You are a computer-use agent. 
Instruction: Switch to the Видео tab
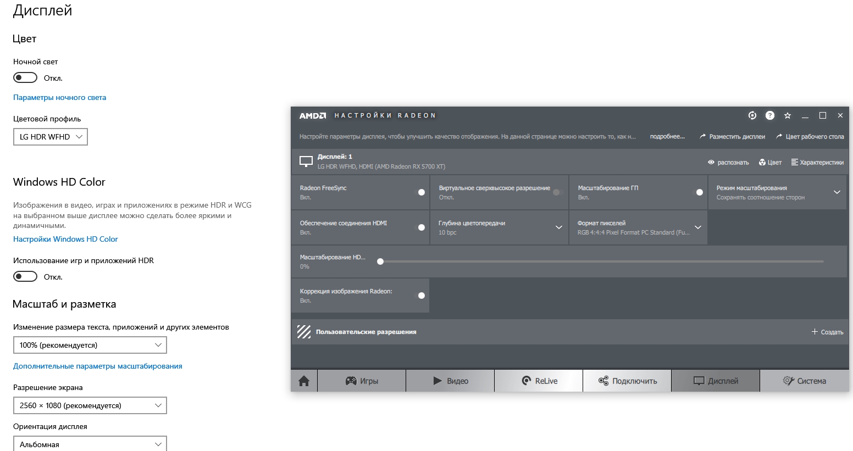tap(450, 381)
